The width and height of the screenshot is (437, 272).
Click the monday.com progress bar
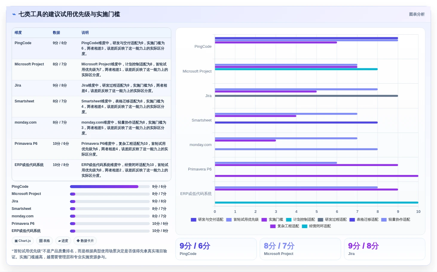click(x=110, y=216)
